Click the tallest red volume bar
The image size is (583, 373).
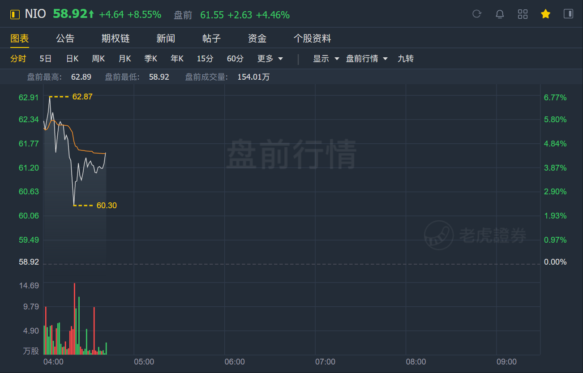click(x=74, y=319)
